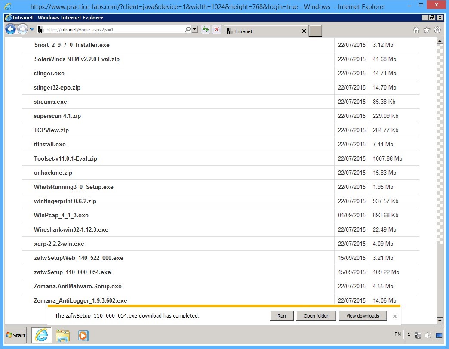This screenshot has height=349, width=449.
Task: Click the Open folder button
Action: click(x=316, y=316)
